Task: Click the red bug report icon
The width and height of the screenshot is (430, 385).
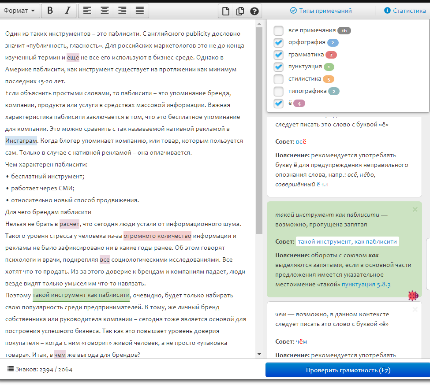Action: tap(413, 296)
